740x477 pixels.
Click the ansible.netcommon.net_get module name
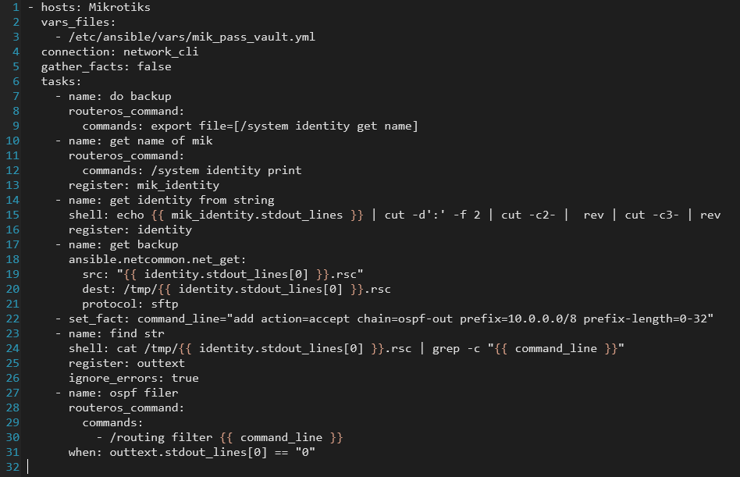coord(157,259)
